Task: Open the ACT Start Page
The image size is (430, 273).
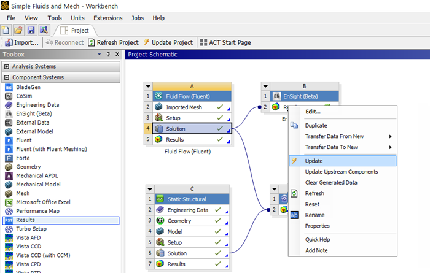Action: coord(225,42)
